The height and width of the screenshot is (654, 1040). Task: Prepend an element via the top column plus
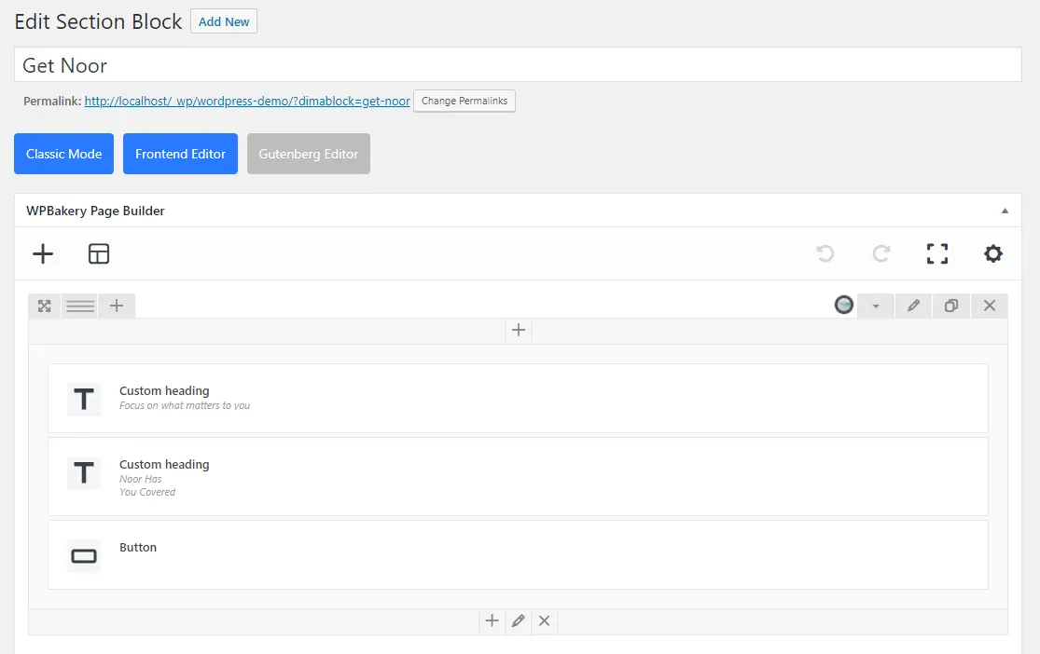pos(519,330)
